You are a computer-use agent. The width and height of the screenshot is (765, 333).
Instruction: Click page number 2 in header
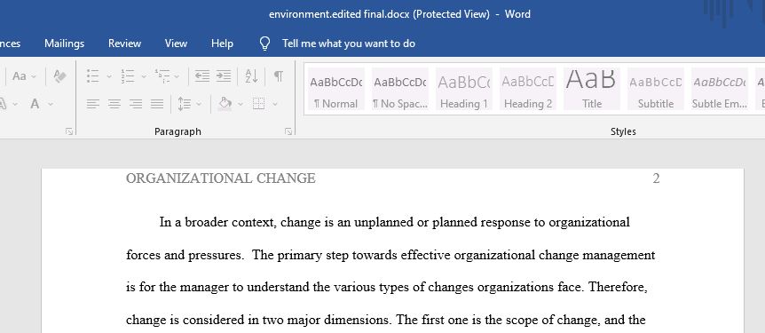tap(656, 178)
